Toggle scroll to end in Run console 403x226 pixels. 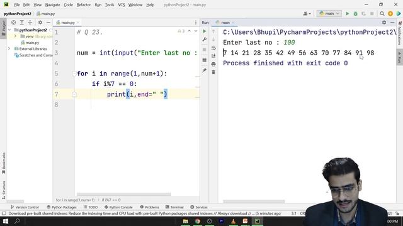pyautogui.click(x=213, y=56)
